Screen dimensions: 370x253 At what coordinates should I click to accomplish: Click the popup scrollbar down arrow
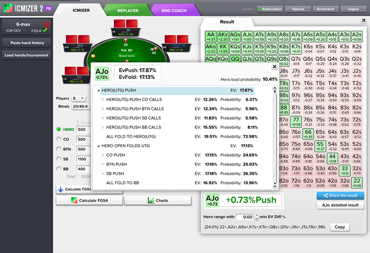pos(275,187)
